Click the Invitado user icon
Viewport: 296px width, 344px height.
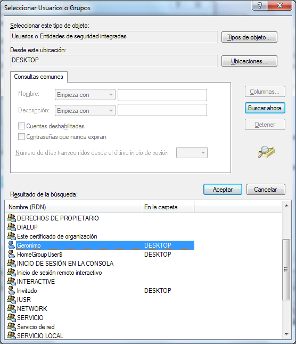11,290
